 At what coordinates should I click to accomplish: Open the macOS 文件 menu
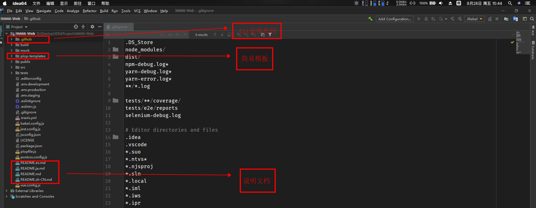pyautogui.click(x=37, y=3)
